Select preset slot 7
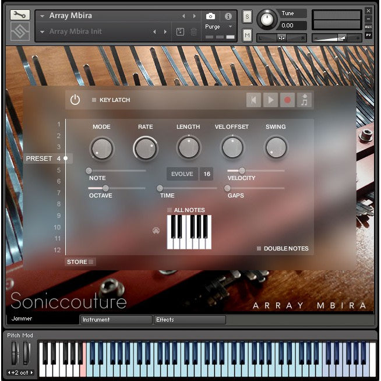 coord(59,193)
